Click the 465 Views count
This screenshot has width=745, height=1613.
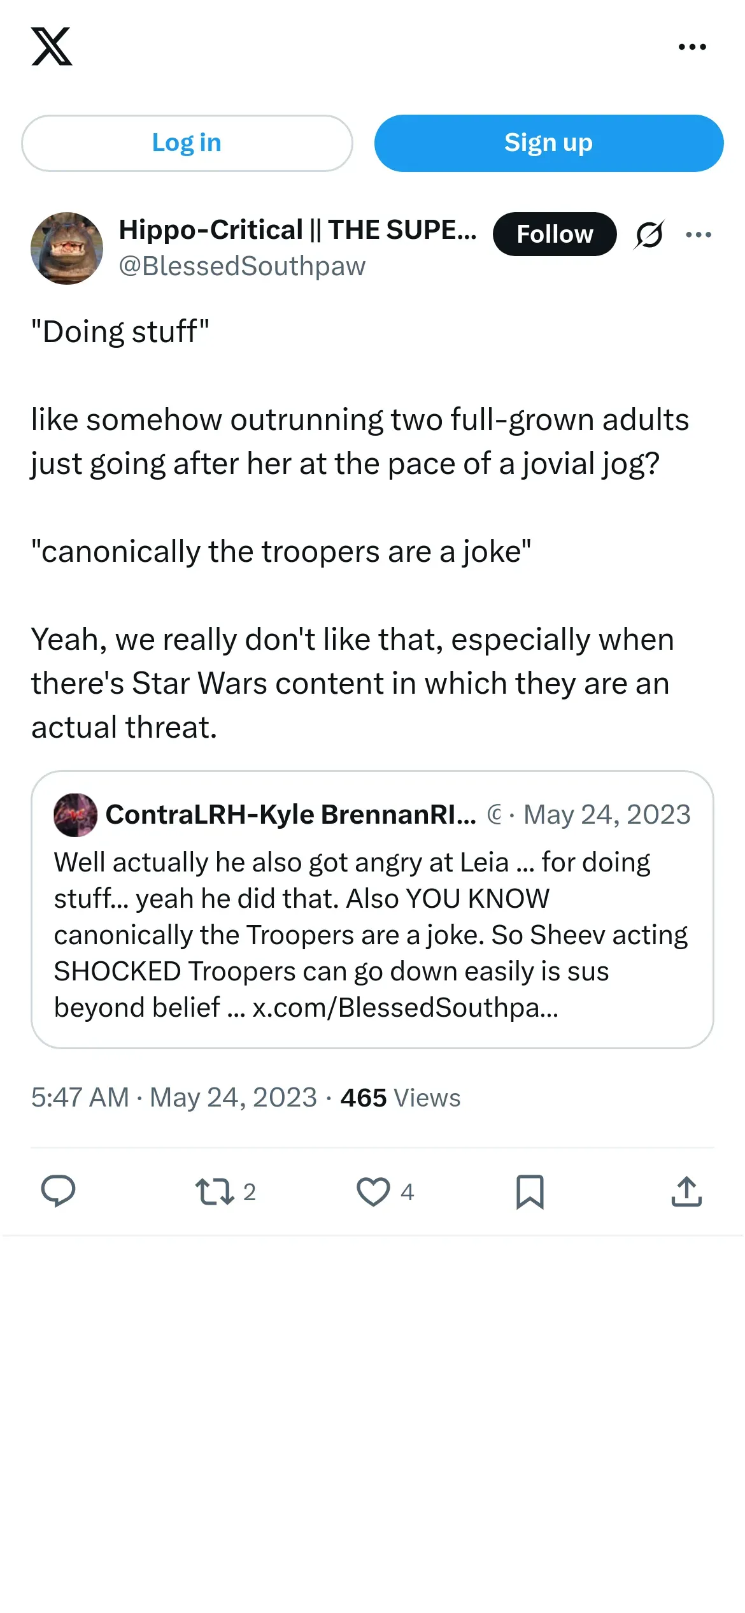[x=401, y=1098]
